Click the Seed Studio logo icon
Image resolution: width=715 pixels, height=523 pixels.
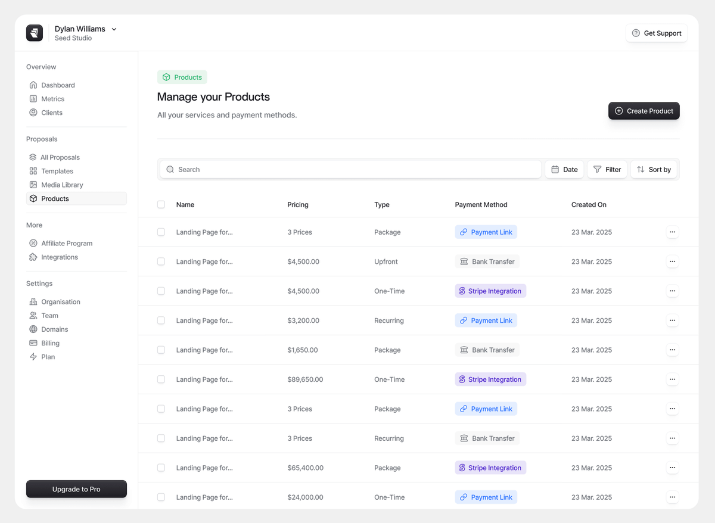pos(35,33)
